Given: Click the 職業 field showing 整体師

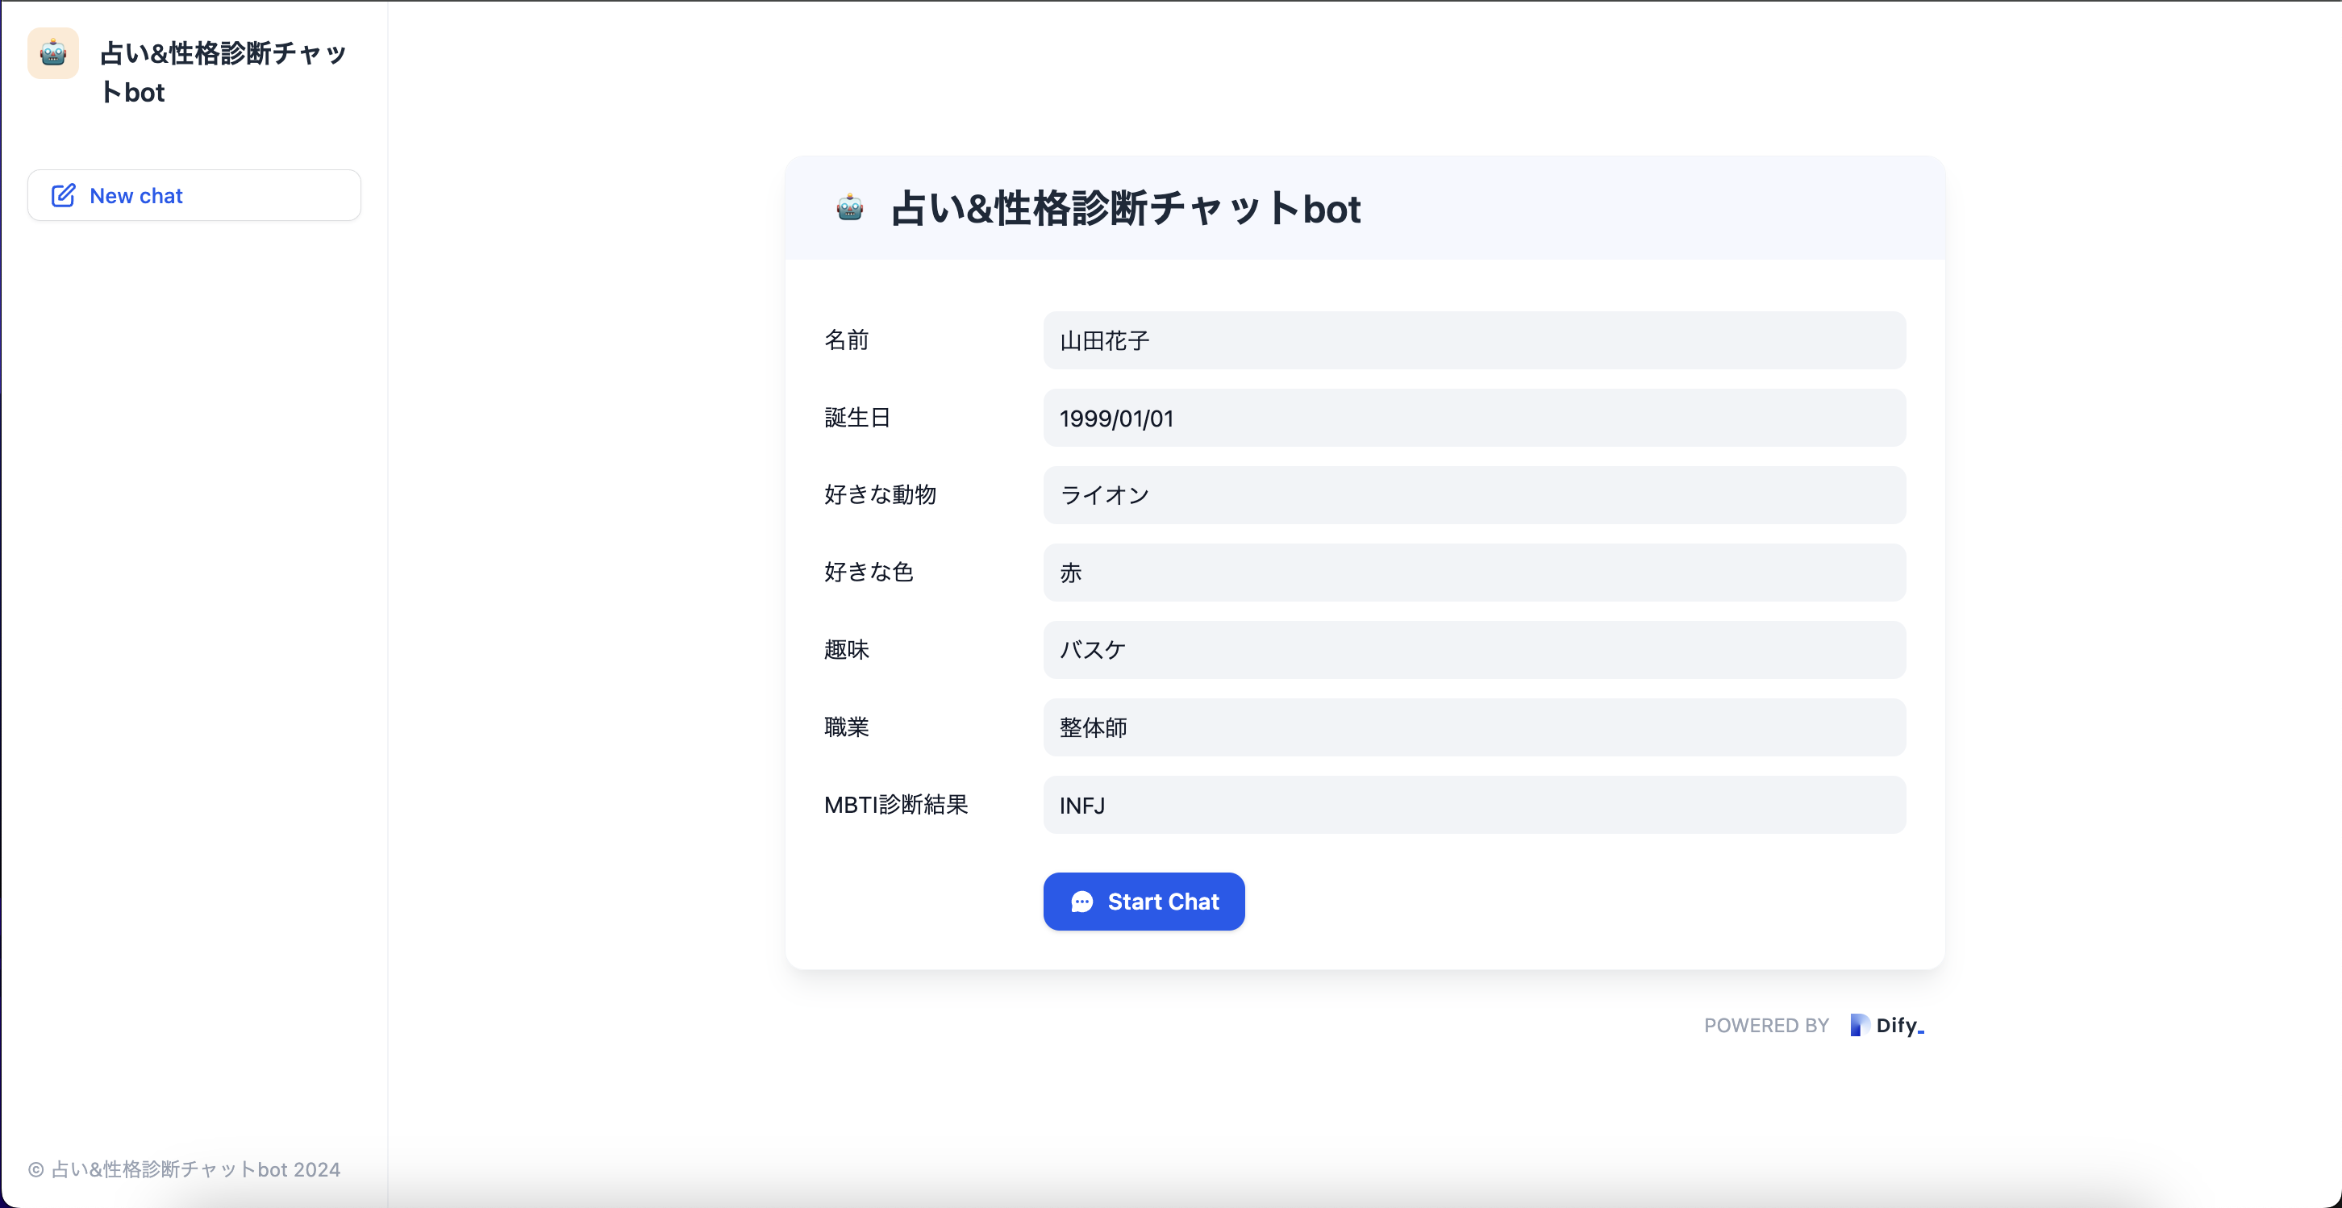Looking at the screenshot, I should [x=1473, y=727].
